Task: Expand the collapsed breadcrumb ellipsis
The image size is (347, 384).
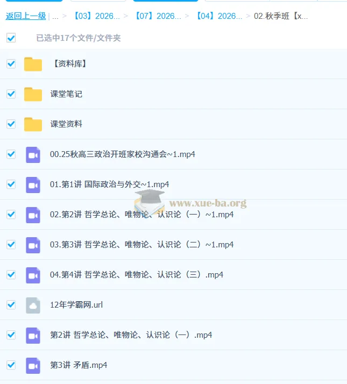Action: tap(55, 16)
